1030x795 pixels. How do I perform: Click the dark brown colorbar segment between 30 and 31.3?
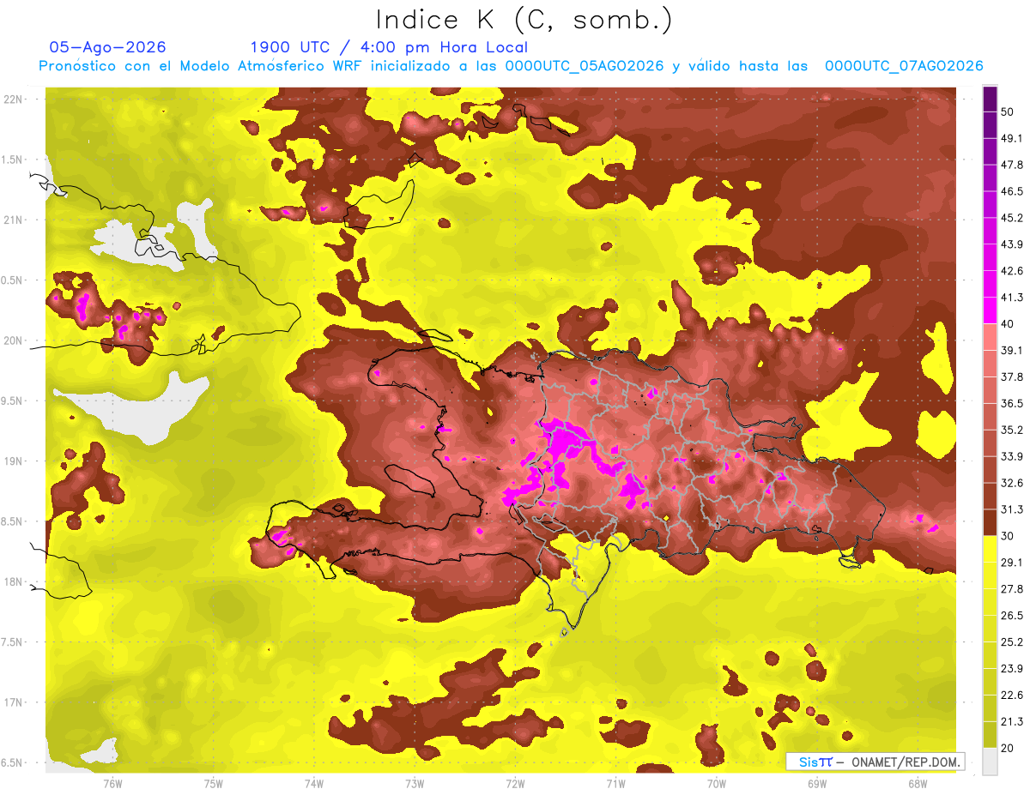(x=990, y=523)
